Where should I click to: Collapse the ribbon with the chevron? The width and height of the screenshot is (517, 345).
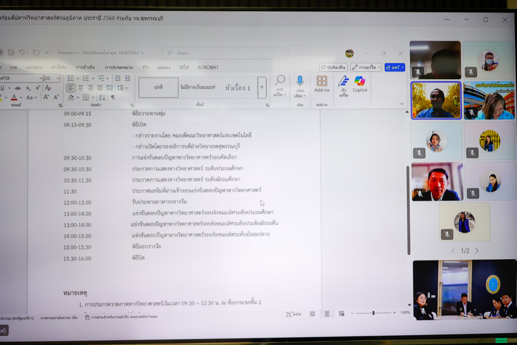(x=402, y=103)
